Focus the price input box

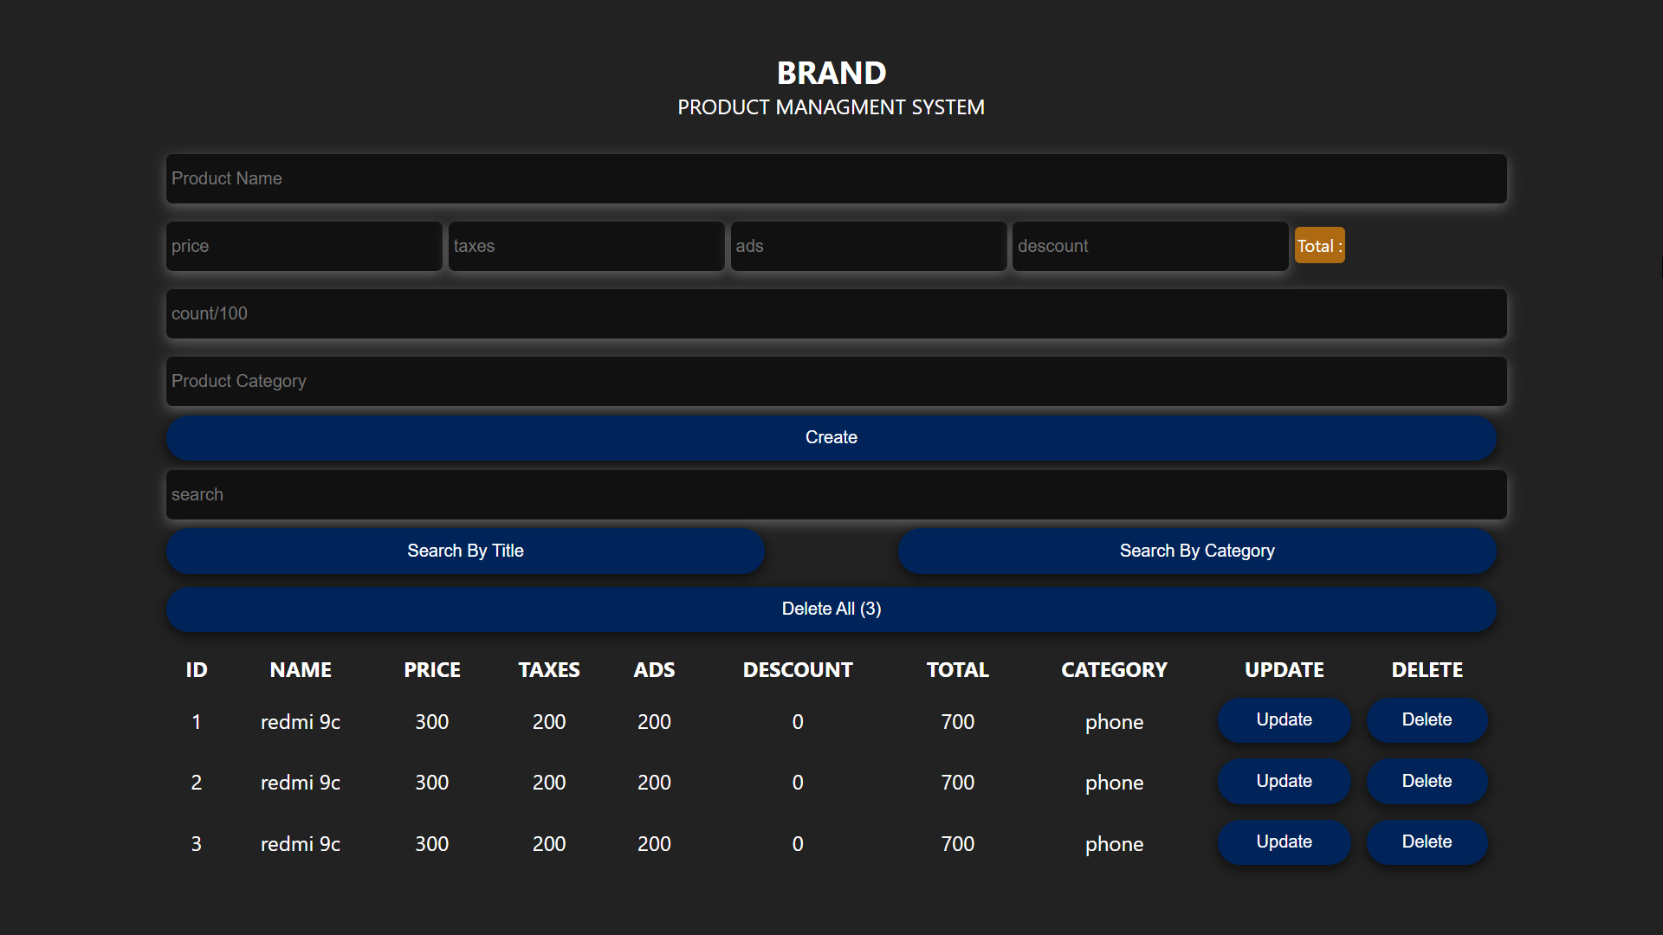click(304, 246)
